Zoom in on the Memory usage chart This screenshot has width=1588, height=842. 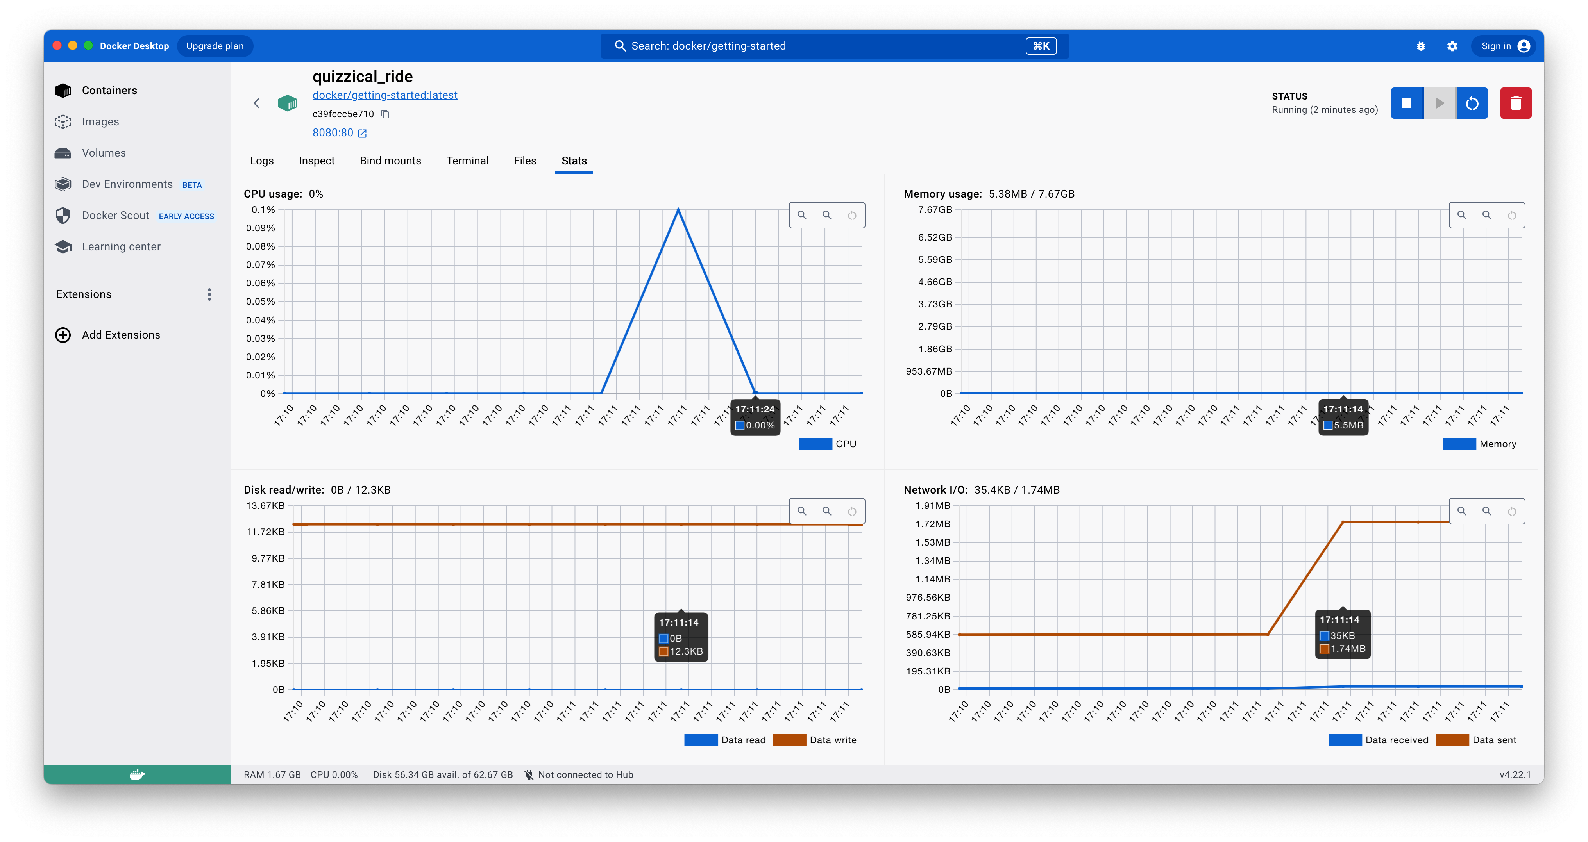point(1462,215)
